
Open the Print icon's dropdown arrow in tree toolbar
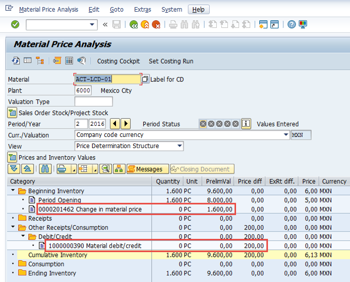pyautogui.click(x=74, y=169)
